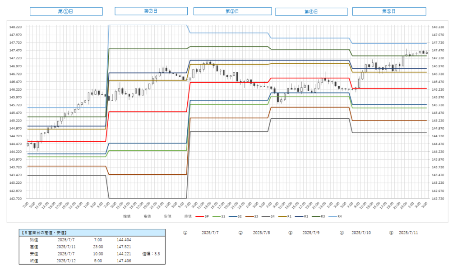The width and height of the screenshot is (462, 270).
Task: Click the 終値 legend label
Action: [x=188, y=216]
